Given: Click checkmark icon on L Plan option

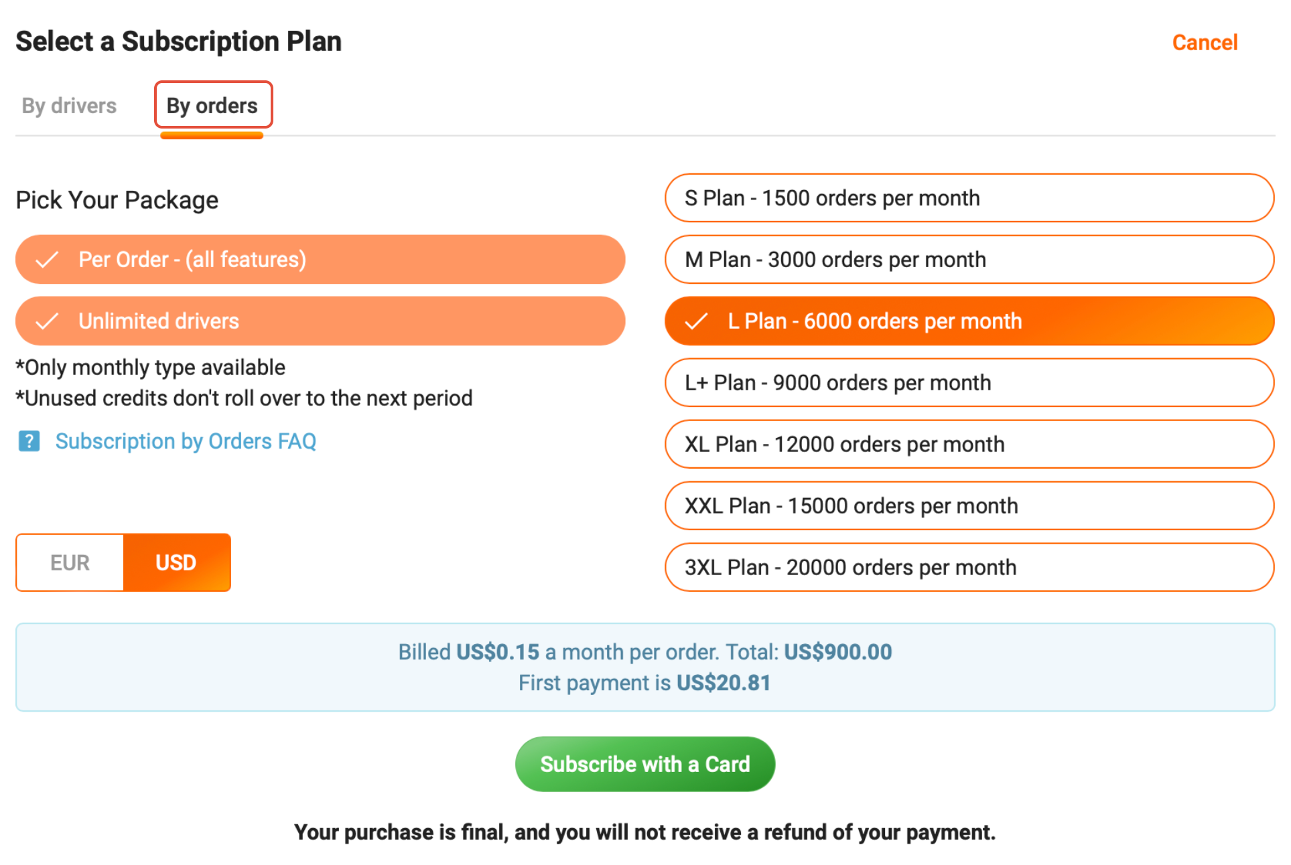Looking at the screenshot, I should coord(696,321).
